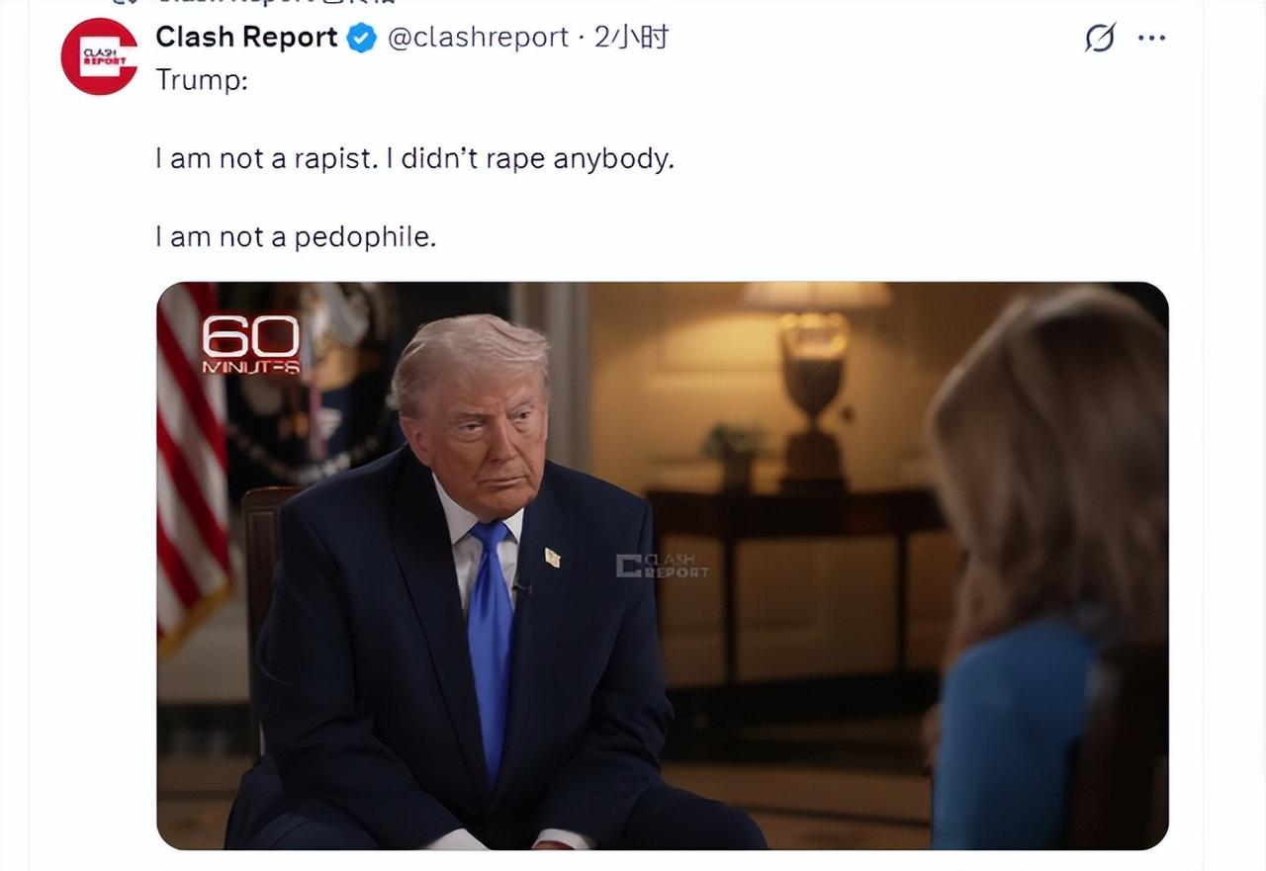Click the 'I am not a rapist' sentence

point(266,158)
